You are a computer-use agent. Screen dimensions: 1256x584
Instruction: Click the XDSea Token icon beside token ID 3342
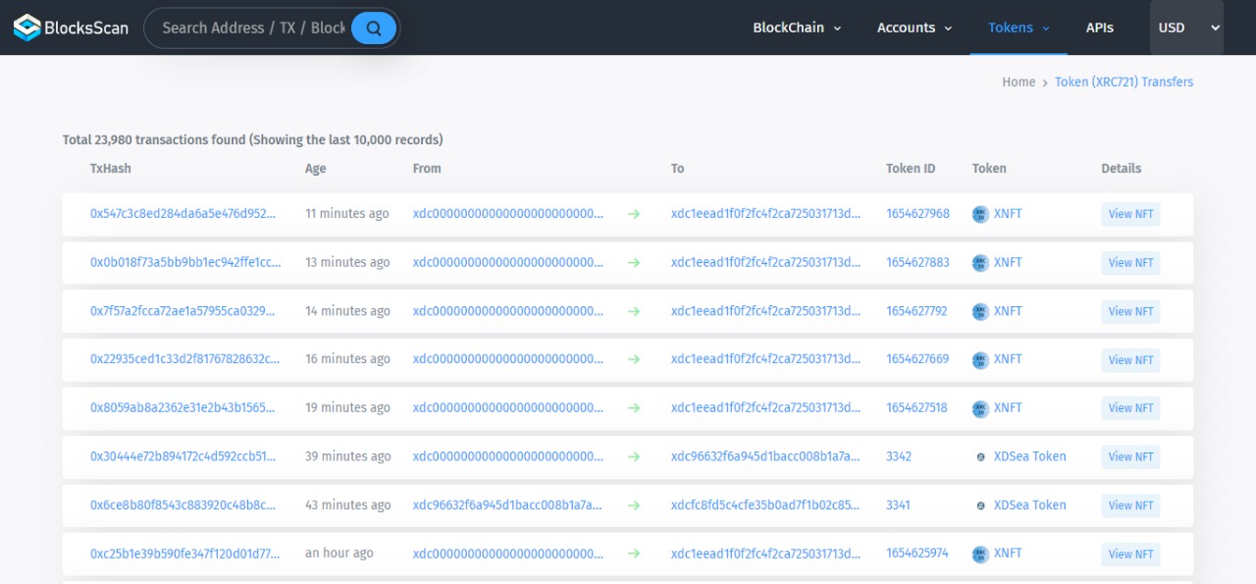click(980, 456)
